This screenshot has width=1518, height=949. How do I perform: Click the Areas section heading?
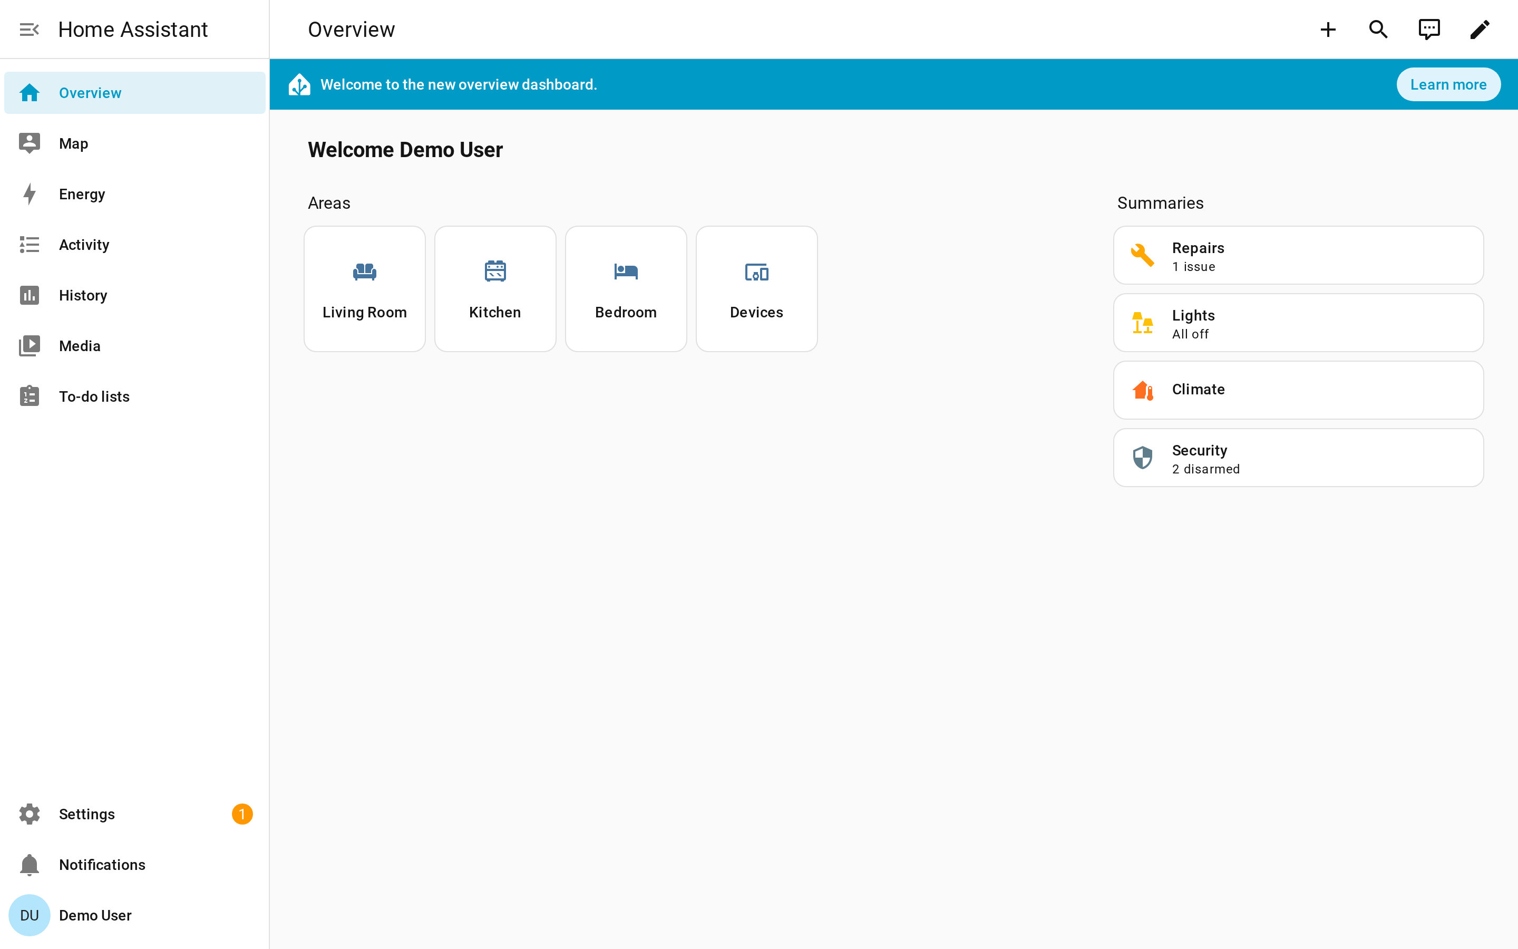pos(329,203)
